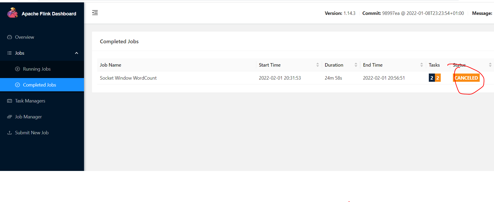494x202 pixels.
Task: Click the Submit New Job upload icon
Action: click(x=10, y=133)
